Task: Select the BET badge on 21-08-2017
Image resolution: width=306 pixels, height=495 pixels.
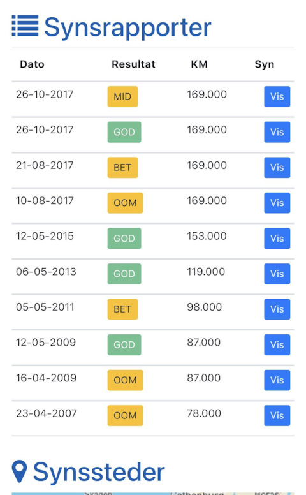Action: [x=122, y=167]
